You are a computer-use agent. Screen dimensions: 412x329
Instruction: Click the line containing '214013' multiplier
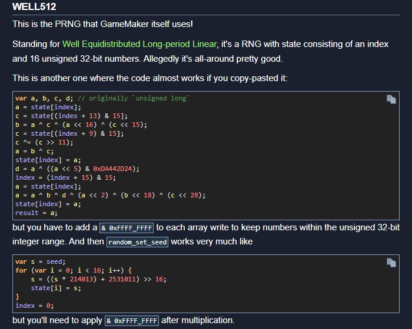(x=98, y=279)
